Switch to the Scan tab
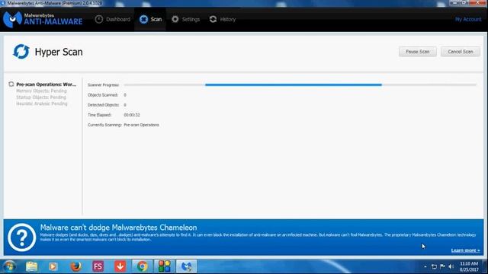The width and height of the screenshot is (488, 274). click(x=150, y=19)
